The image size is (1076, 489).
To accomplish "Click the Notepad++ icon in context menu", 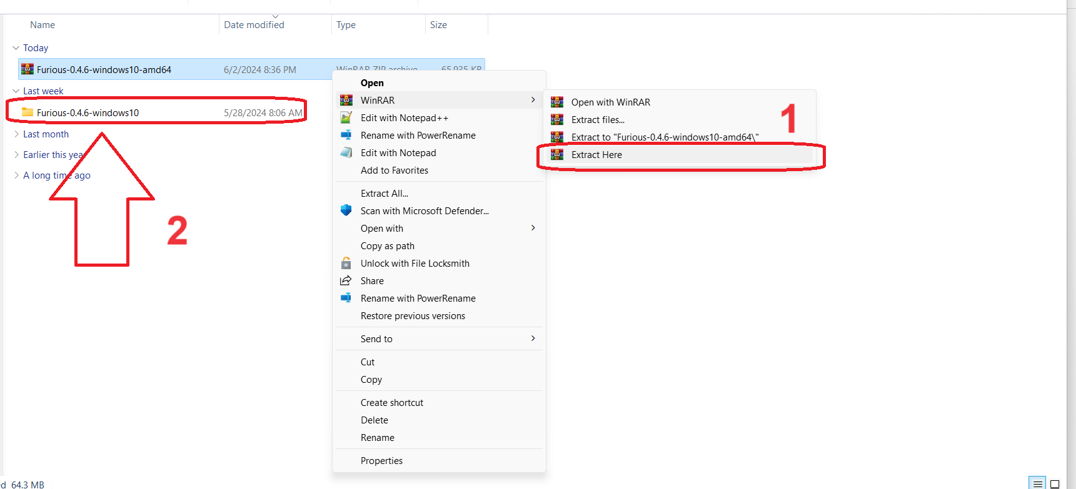I will point(346,117).
